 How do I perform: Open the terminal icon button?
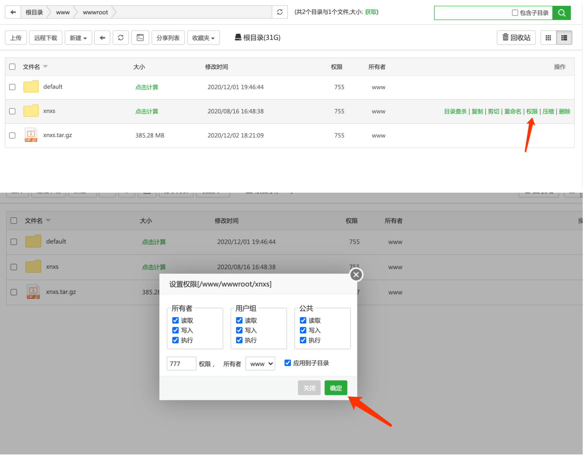[x=141, y=38]
